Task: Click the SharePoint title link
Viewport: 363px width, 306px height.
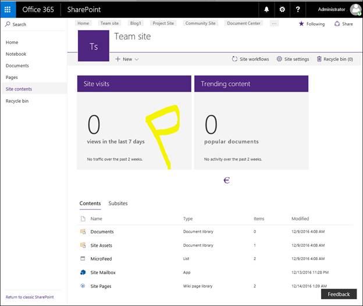Action: pyautogui.click(x=84, y=9)
